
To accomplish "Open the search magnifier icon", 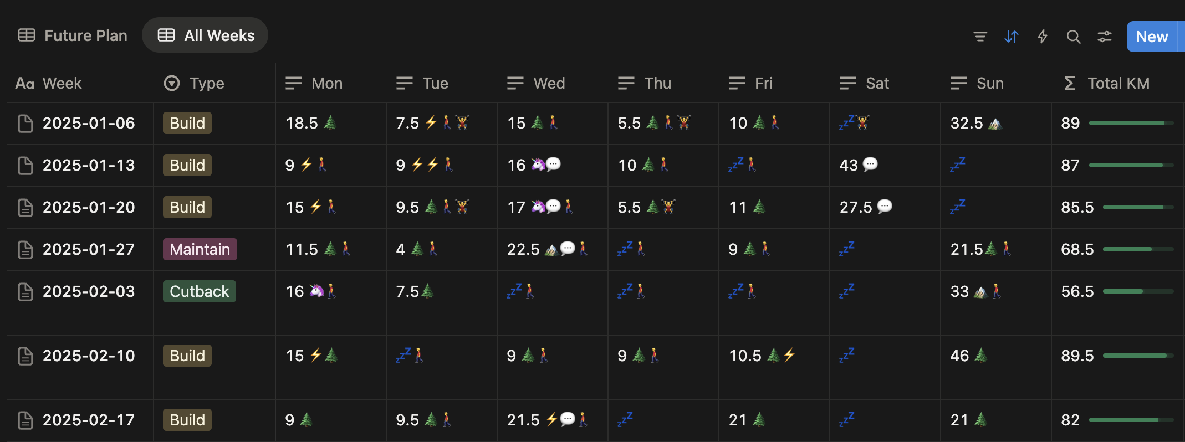I will pos(1074,37).
